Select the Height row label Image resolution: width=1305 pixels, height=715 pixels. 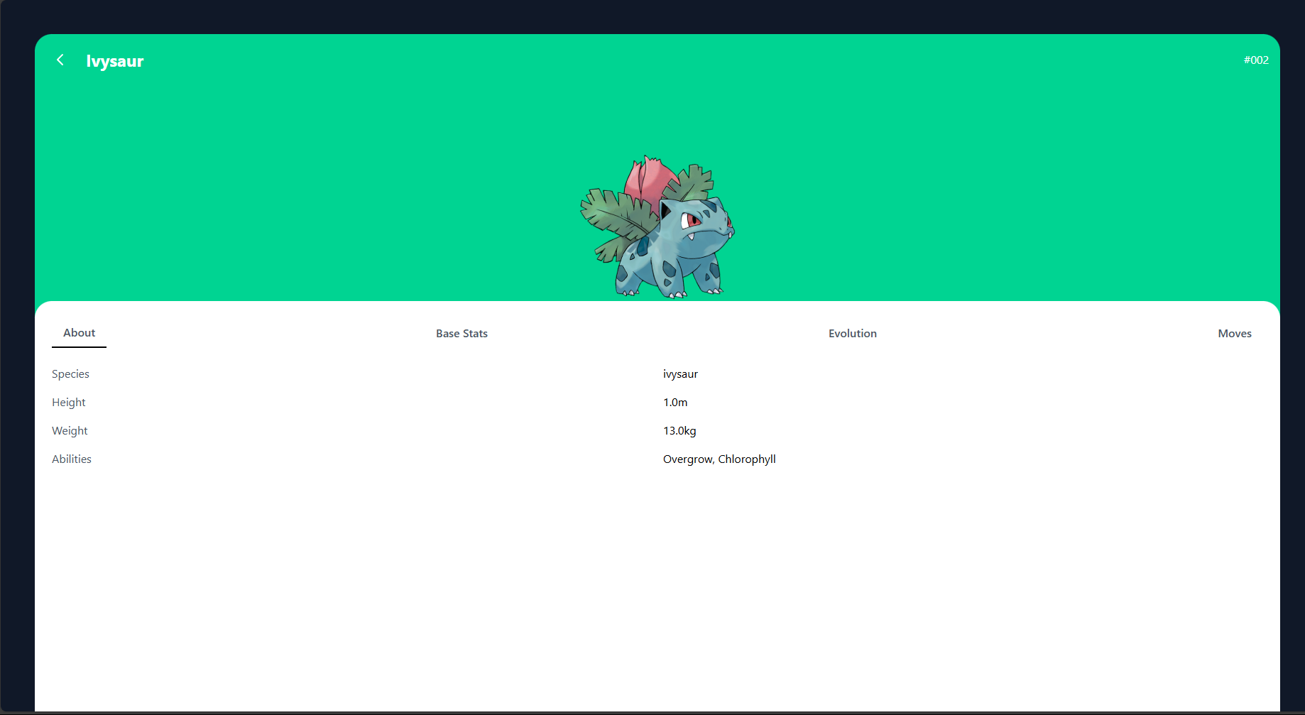click(x=68, y=402)
